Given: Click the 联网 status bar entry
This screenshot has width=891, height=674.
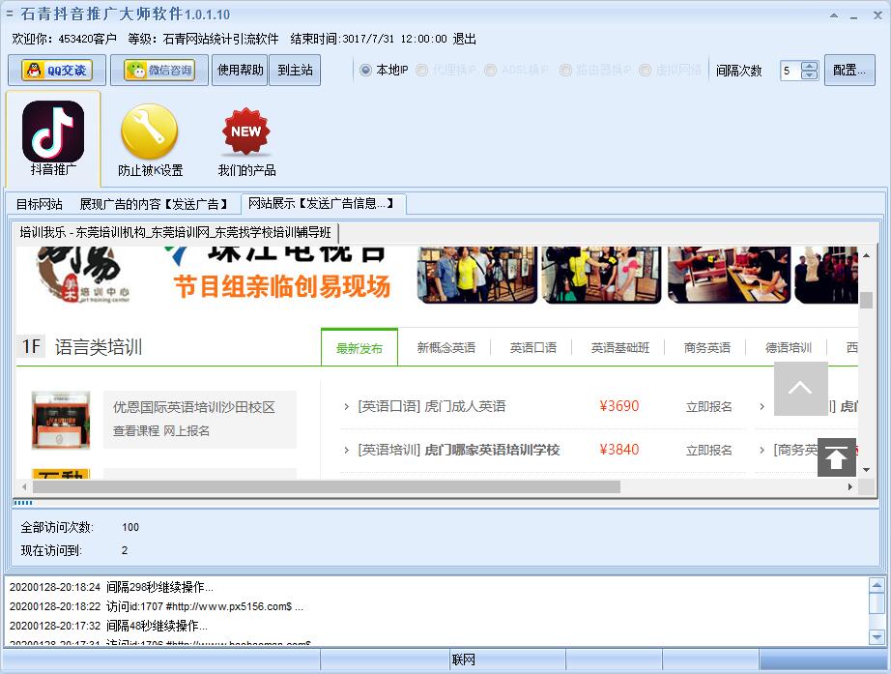Looking at the screenshot, I should pos(464,659).
